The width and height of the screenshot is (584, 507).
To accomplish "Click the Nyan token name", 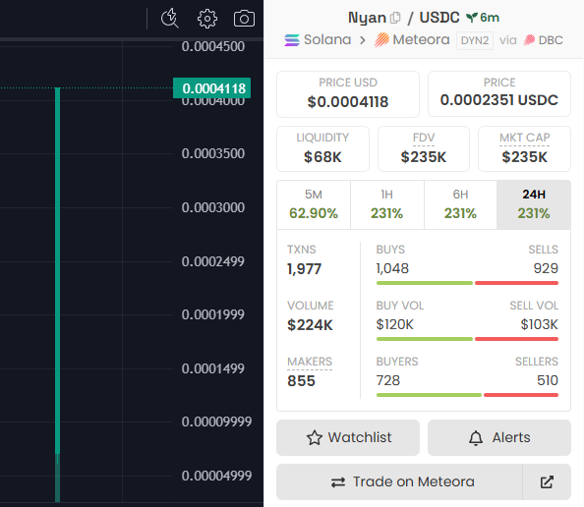I will pyautogui.click(x=367, y=18).
